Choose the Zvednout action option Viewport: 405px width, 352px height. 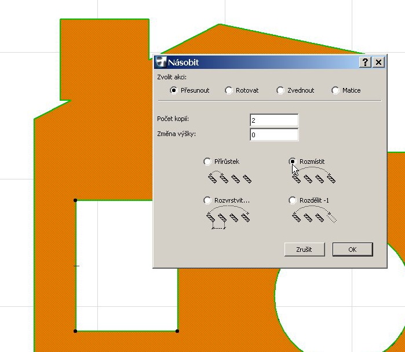point(280,90)
